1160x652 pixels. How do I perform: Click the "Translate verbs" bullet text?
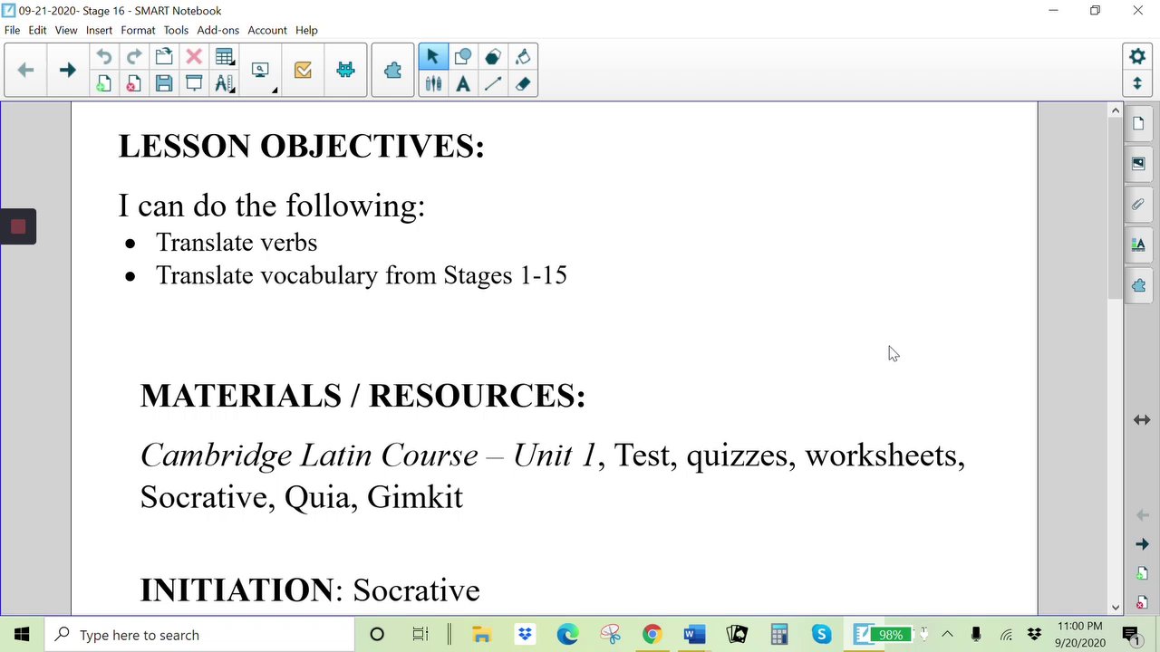point(237,243)
